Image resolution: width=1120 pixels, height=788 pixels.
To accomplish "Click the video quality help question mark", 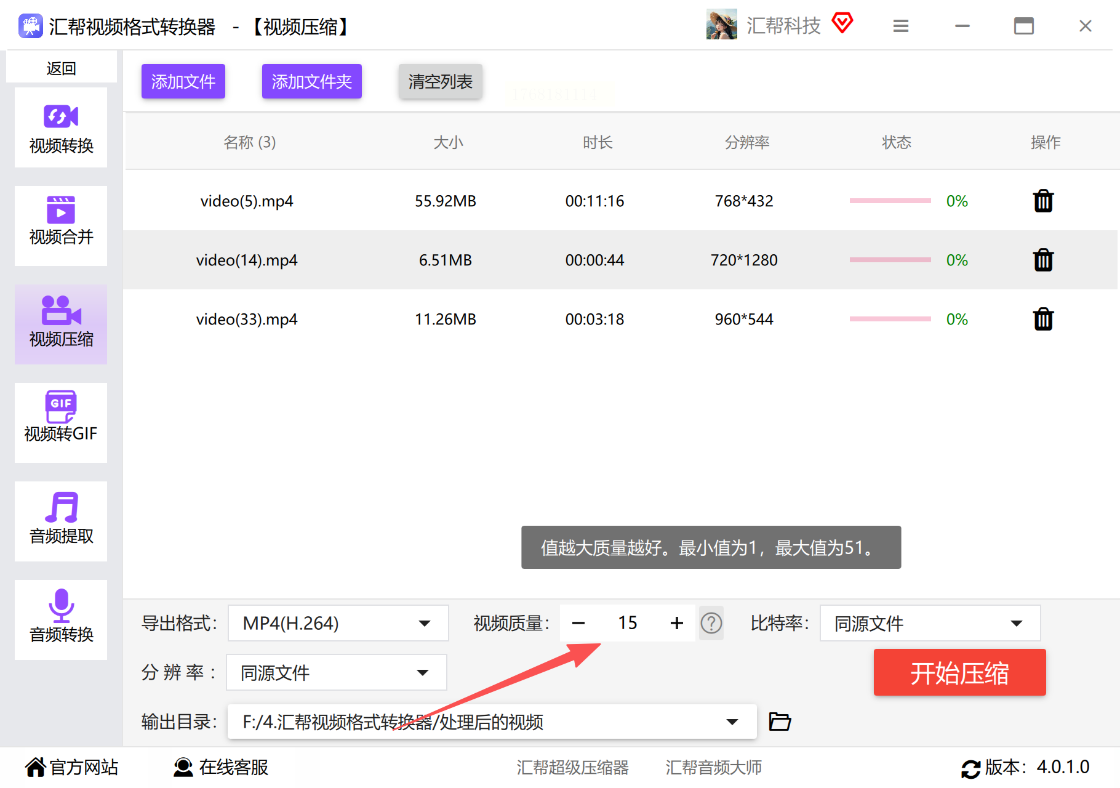I will (x=711, y=623).
